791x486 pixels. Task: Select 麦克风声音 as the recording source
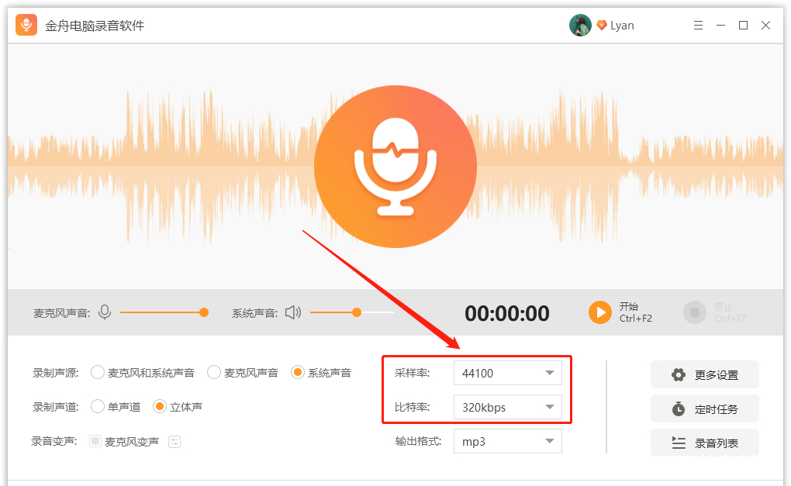tap(214, 373)
